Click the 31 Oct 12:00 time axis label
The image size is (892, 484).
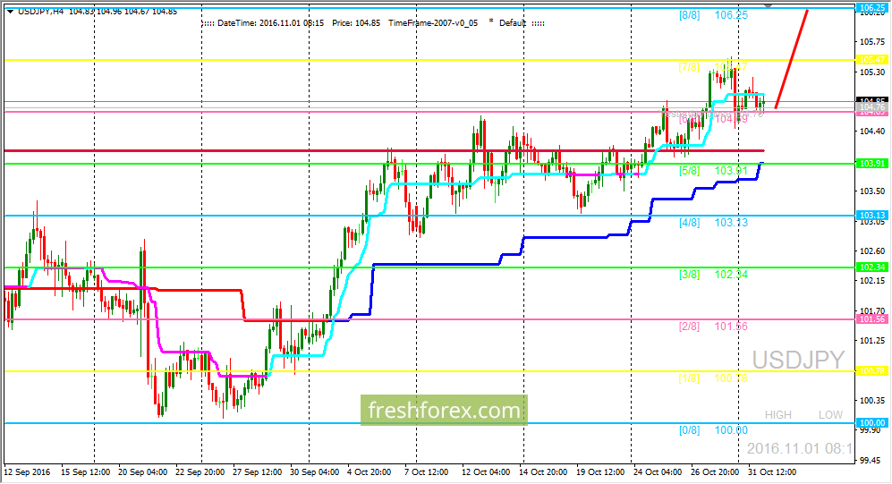pos(772,472)
